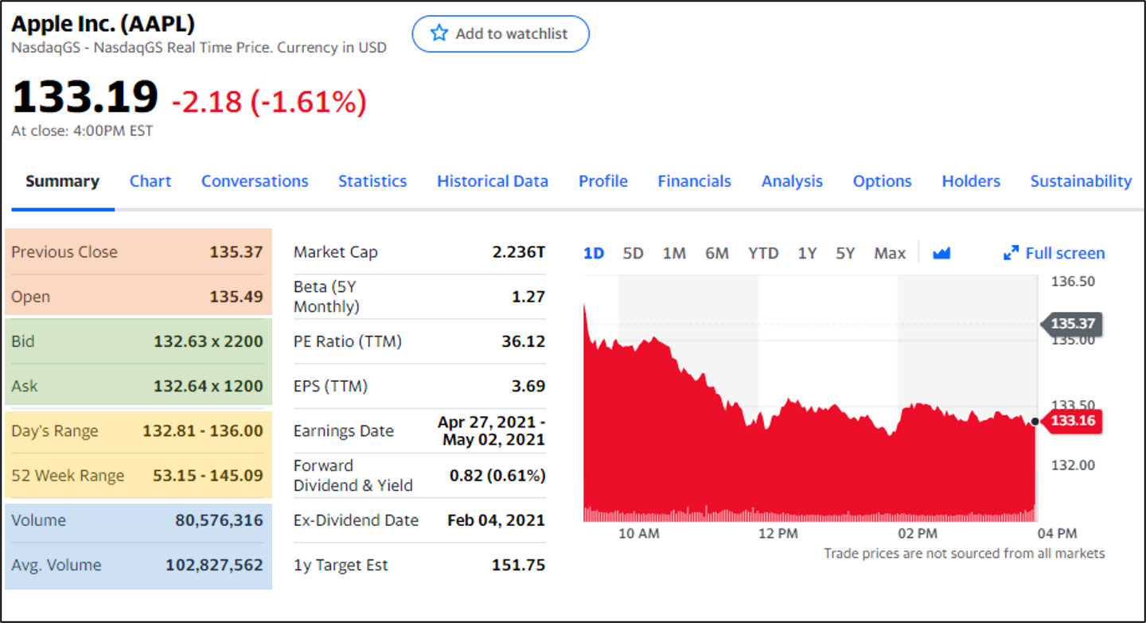
Task: Select the 1D chart range
Action: pyautogui.click(x=594, y=253)
